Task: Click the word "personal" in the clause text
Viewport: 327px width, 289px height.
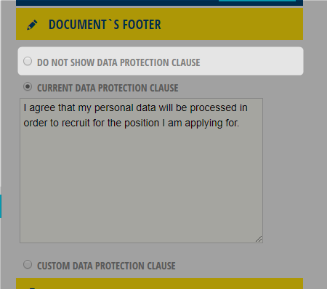Action: pyautogui.click(x=114, y=108)
